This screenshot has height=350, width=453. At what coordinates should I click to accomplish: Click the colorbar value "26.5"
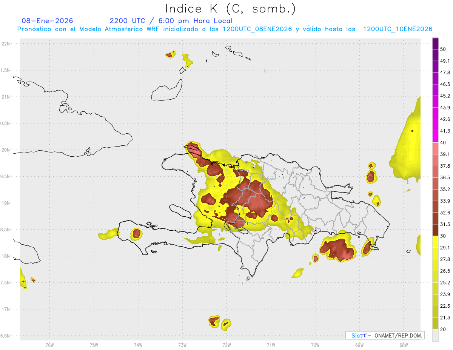click(x=445, y=271)
